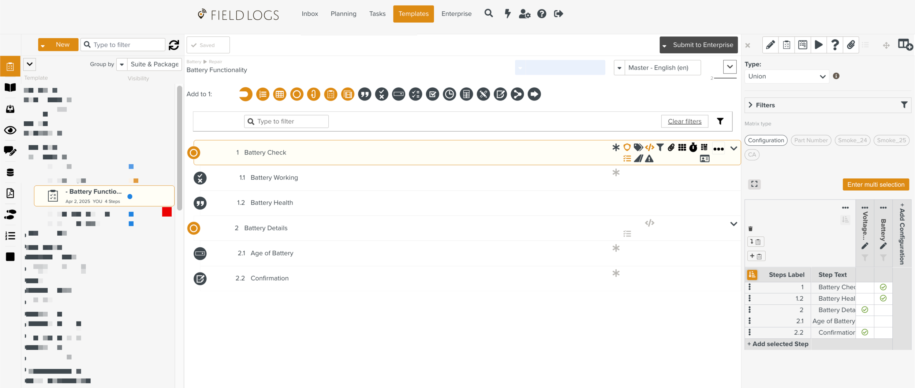Add a clock time step icon
Viewport: 915px width, 388px height.
449,94
